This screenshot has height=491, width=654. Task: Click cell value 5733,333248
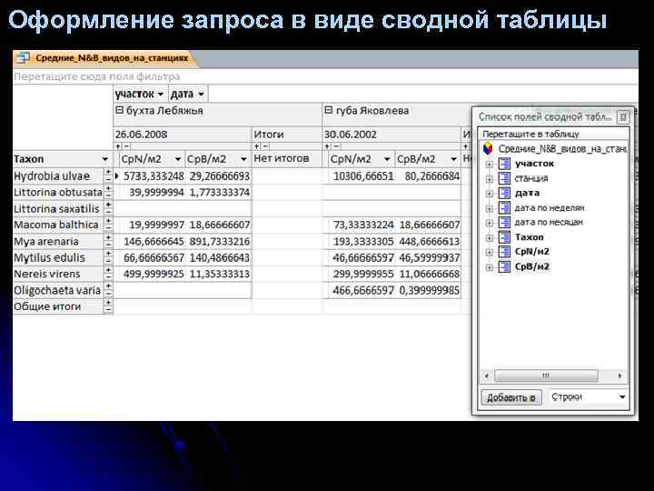click(x=154, y=176)
